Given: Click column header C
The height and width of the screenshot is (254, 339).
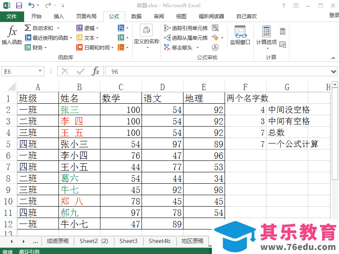Looking at the screenshot, I should pos(121,87).
